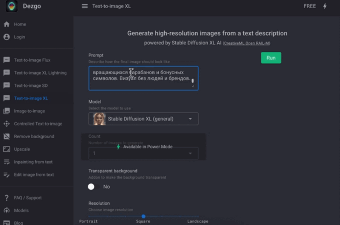Viewport: 340px width, 225px height.
Task: Click the Inpainting from text label
Action: (x=33, y=162)
